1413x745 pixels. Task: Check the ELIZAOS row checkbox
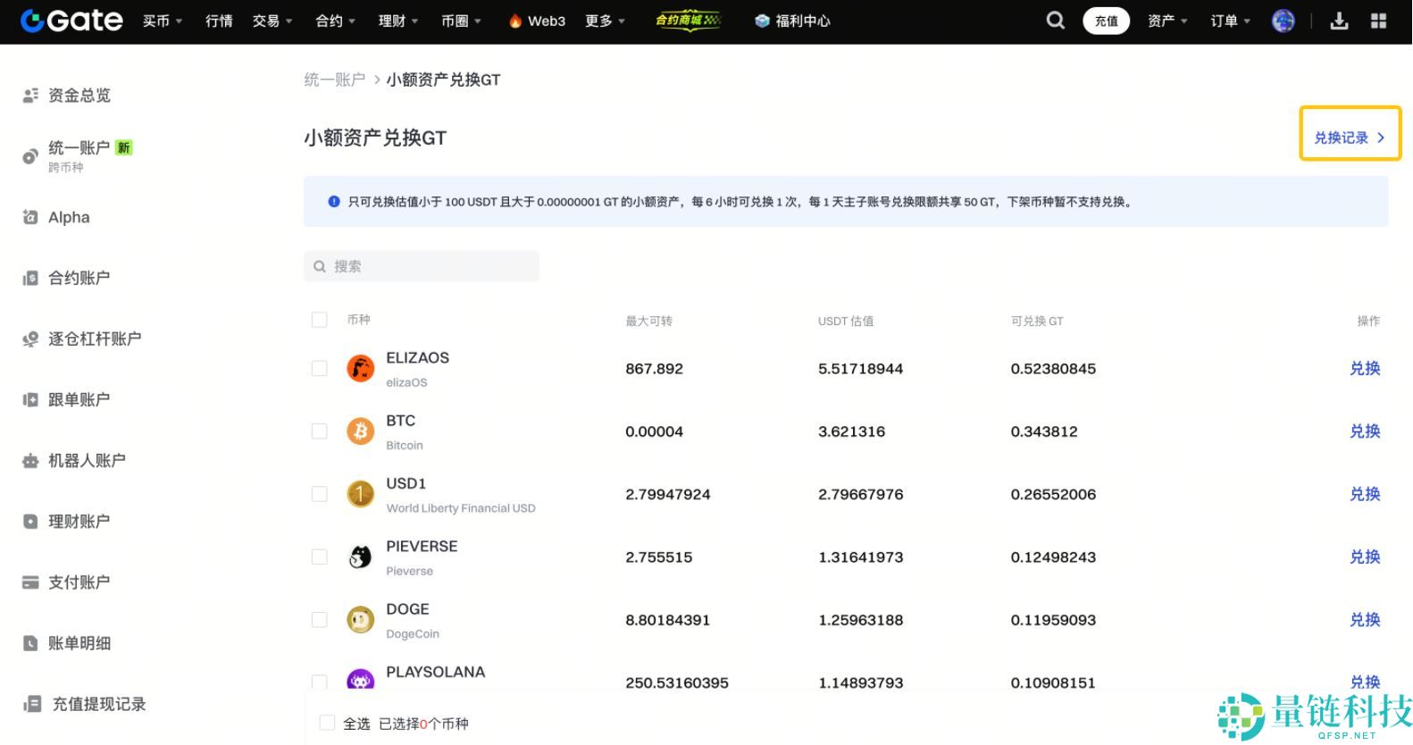point(319,368)
